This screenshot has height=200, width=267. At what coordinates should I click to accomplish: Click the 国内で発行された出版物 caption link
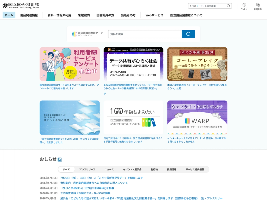[133, 140]
